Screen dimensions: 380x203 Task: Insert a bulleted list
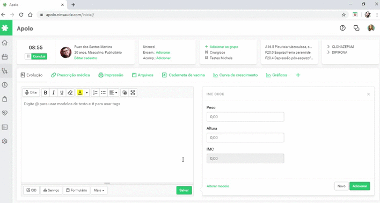pos(104,93)
